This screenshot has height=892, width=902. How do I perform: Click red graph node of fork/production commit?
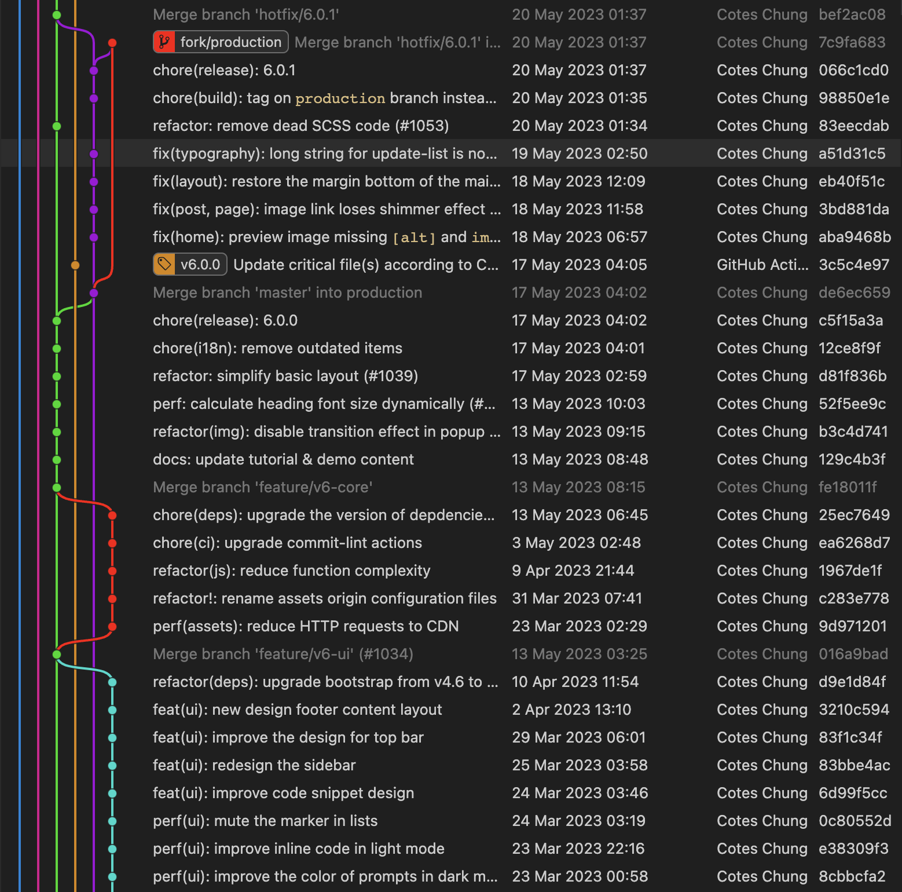point(112,43)
